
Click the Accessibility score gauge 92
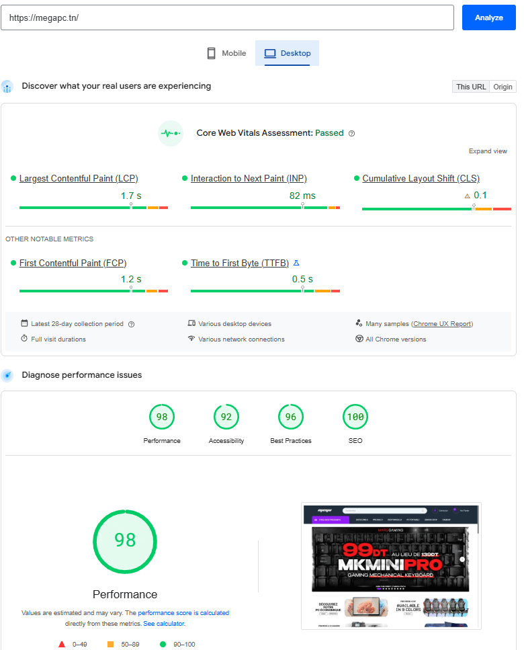click(226, 417)
